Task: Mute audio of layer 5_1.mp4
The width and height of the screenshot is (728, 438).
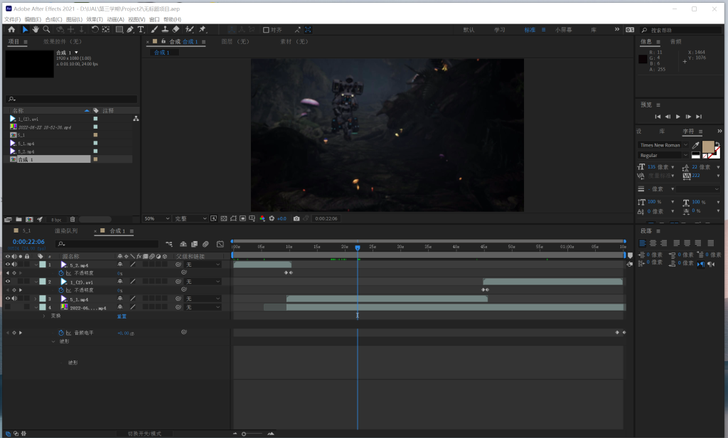Action: (x=14, y=299)
